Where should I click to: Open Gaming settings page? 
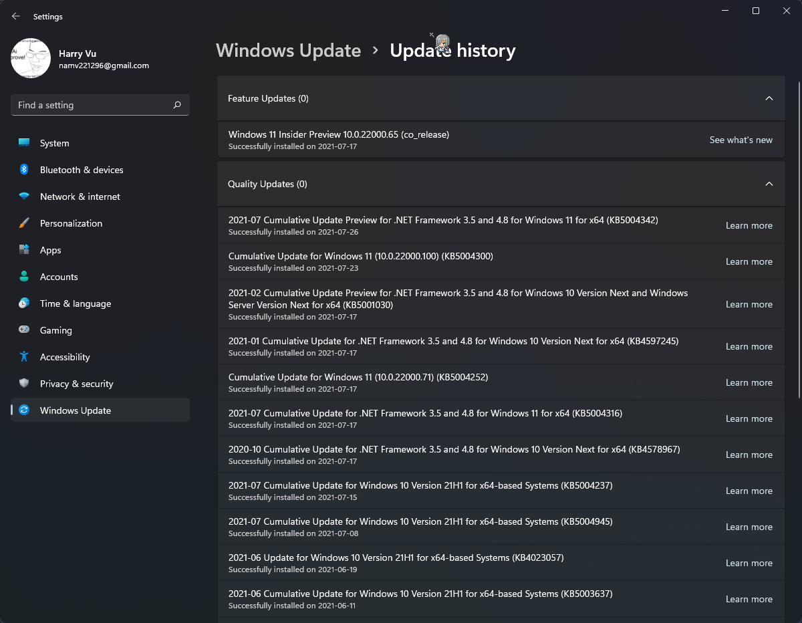[x=100, y=330]
